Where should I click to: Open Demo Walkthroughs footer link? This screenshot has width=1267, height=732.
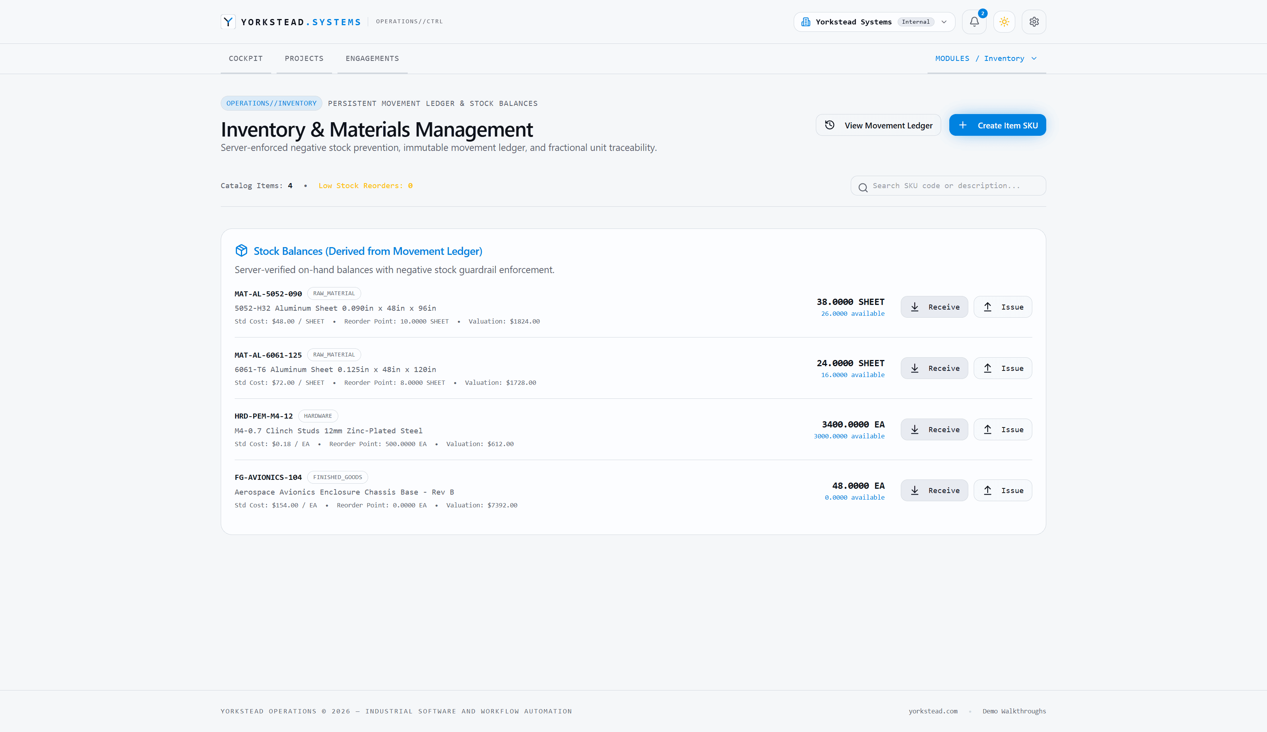1014,711
